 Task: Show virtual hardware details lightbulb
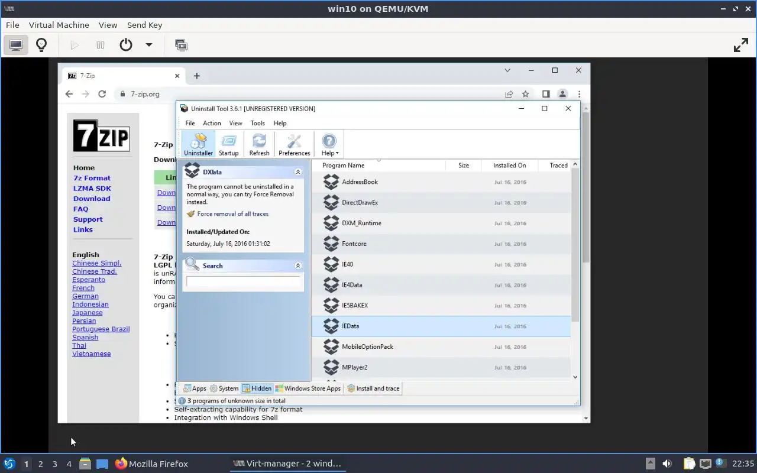click(x=41, y=45)
